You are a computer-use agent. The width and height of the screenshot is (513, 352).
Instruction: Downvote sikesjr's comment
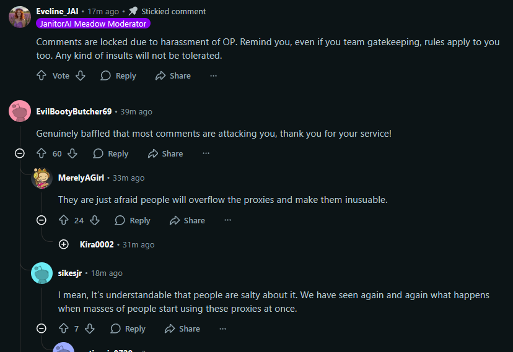point(90,328)
